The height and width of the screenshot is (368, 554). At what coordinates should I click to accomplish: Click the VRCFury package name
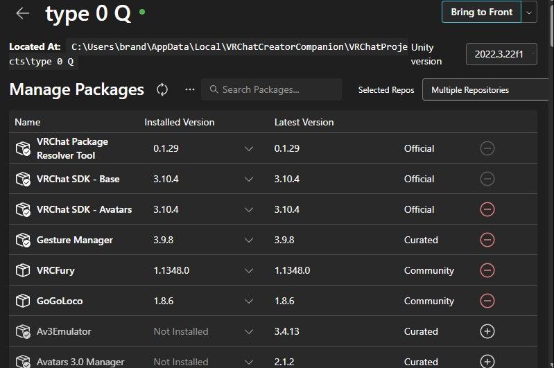pos(55,270)
